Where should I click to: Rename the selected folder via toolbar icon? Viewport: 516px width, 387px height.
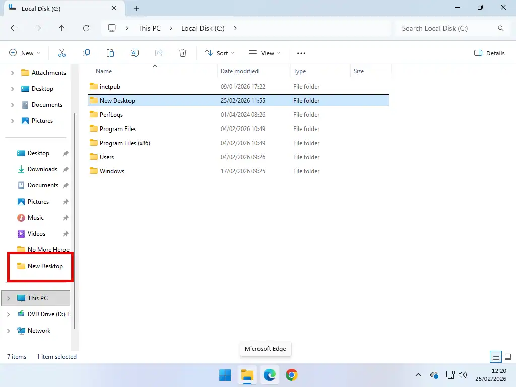(x=135, y=53)
